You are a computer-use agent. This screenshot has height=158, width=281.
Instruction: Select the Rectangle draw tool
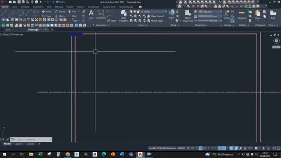pos(35,12)
